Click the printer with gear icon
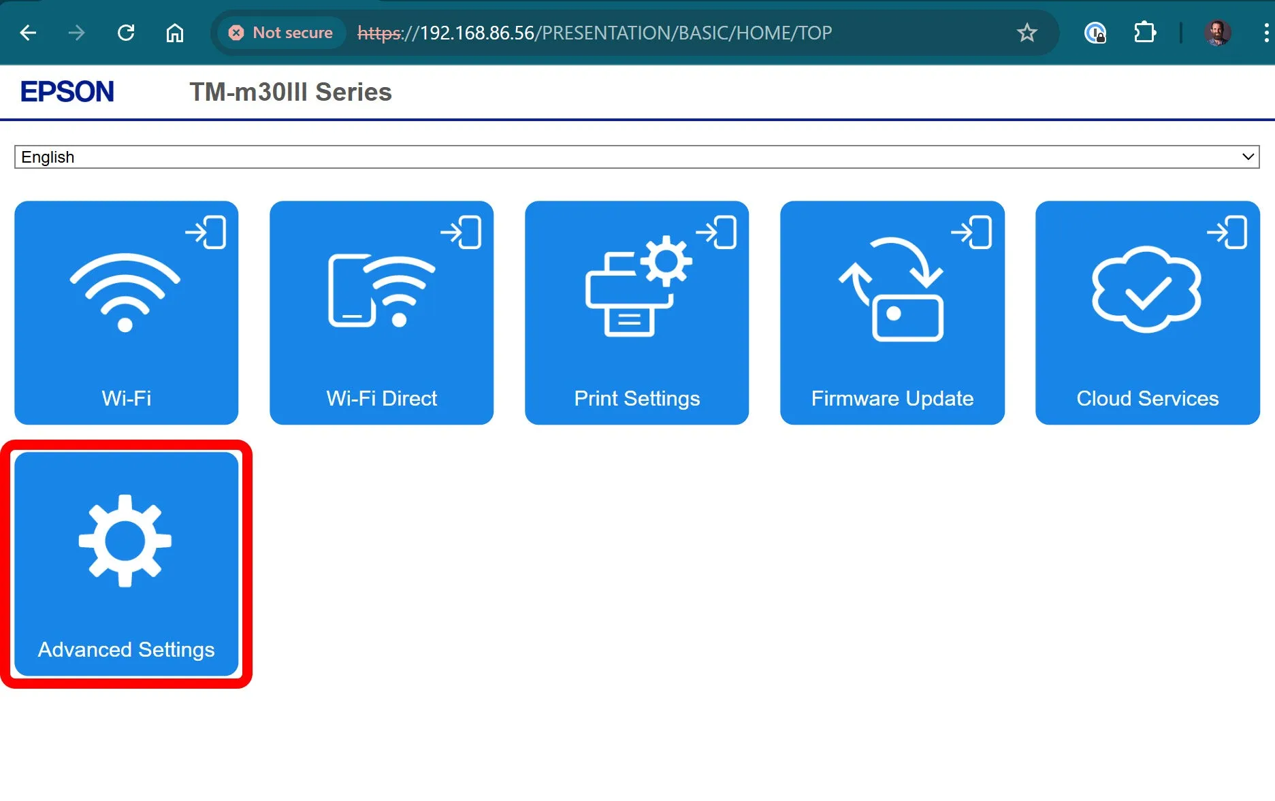1275x801 pixels. [639, 286]
